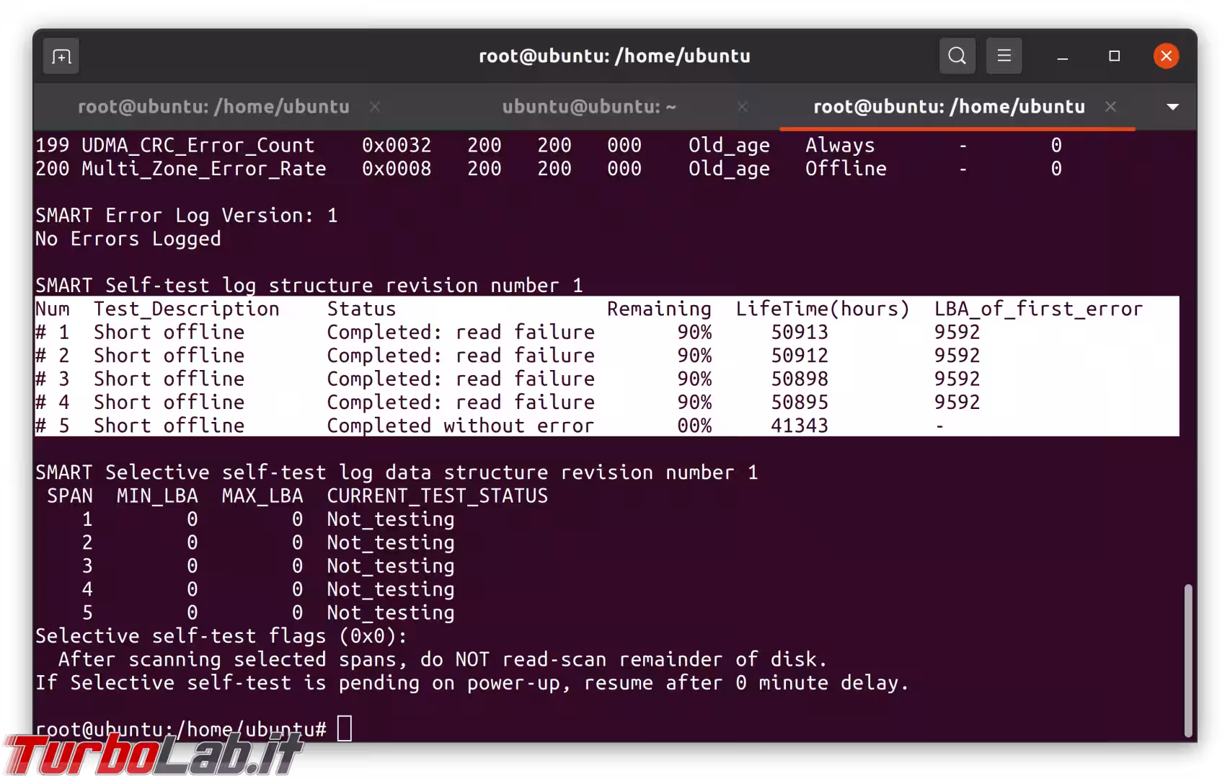Click the 'No Errors Logged' line
The width and height of the screenshot is (1230, 779).
(128, 239)
